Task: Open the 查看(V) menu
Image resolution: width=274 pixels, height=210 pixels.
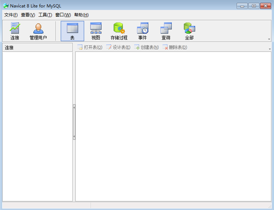Action: [28, 15]
